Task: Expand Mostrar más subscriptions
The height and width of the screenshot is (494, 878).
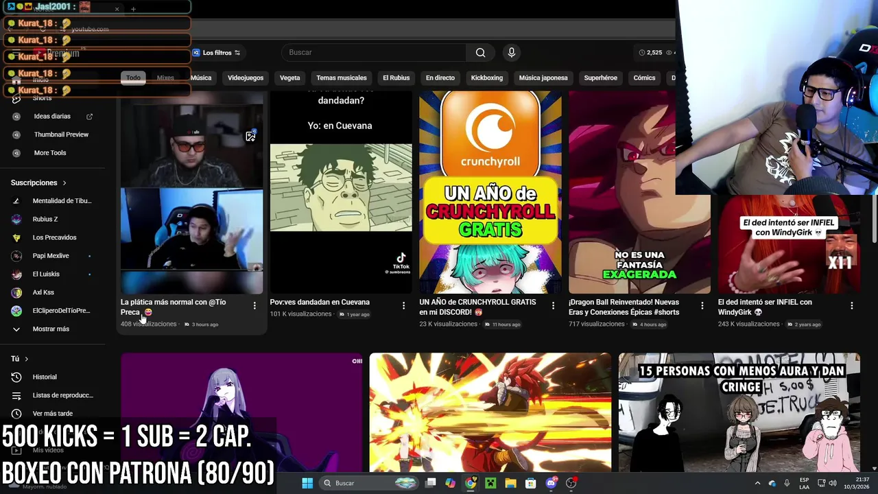Action: tap(51, 329)
